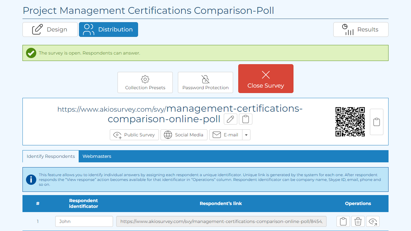The width and height of the screenshot is (411, 231).
Task: Open the Results page
Action: (x=361, y=30)
